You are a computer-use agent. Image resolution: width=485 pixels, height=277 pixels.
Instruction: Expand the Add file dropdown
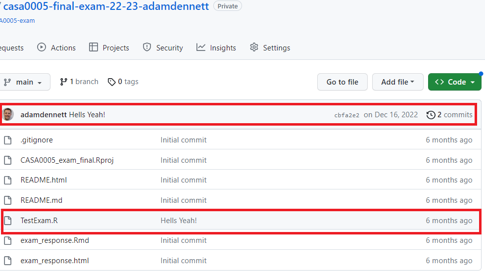click(x=397, y=82)
